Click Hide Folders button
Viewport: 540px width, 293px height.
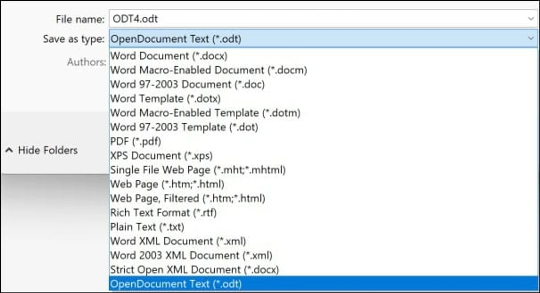42,150
